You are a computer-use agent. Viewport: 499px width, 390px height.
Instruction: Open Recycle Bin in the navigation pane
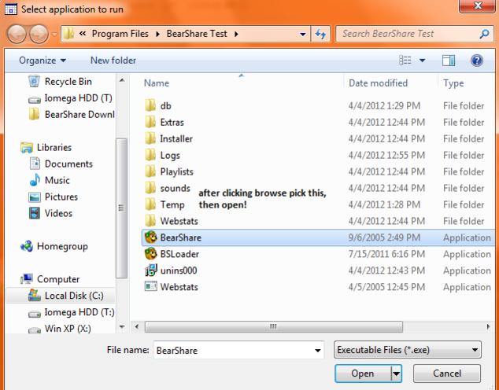tap(60, 81)
